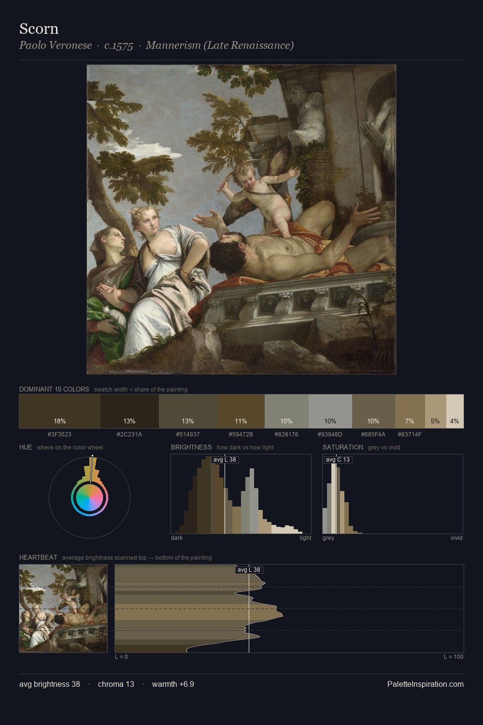Screen dimensions: 483x725
Task: Click the #3F3523 18% color swatch
Action: pyautogui.click(x=60, y=411)
